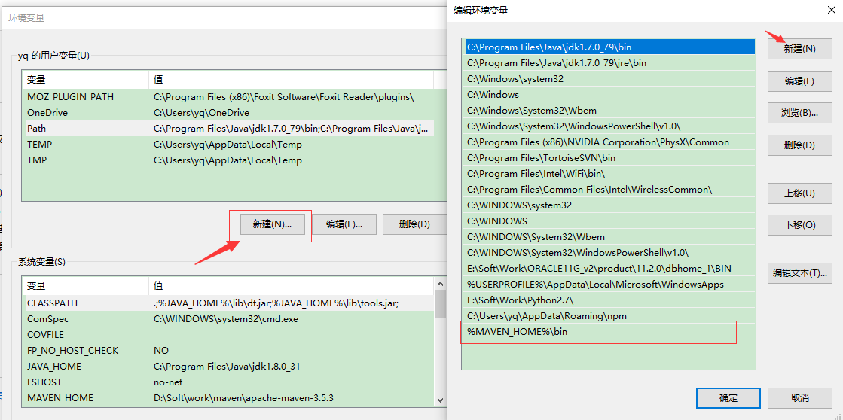
Task: Click the 编辑(E) button in the edit dialog
Action: click(x=799, y=81)
